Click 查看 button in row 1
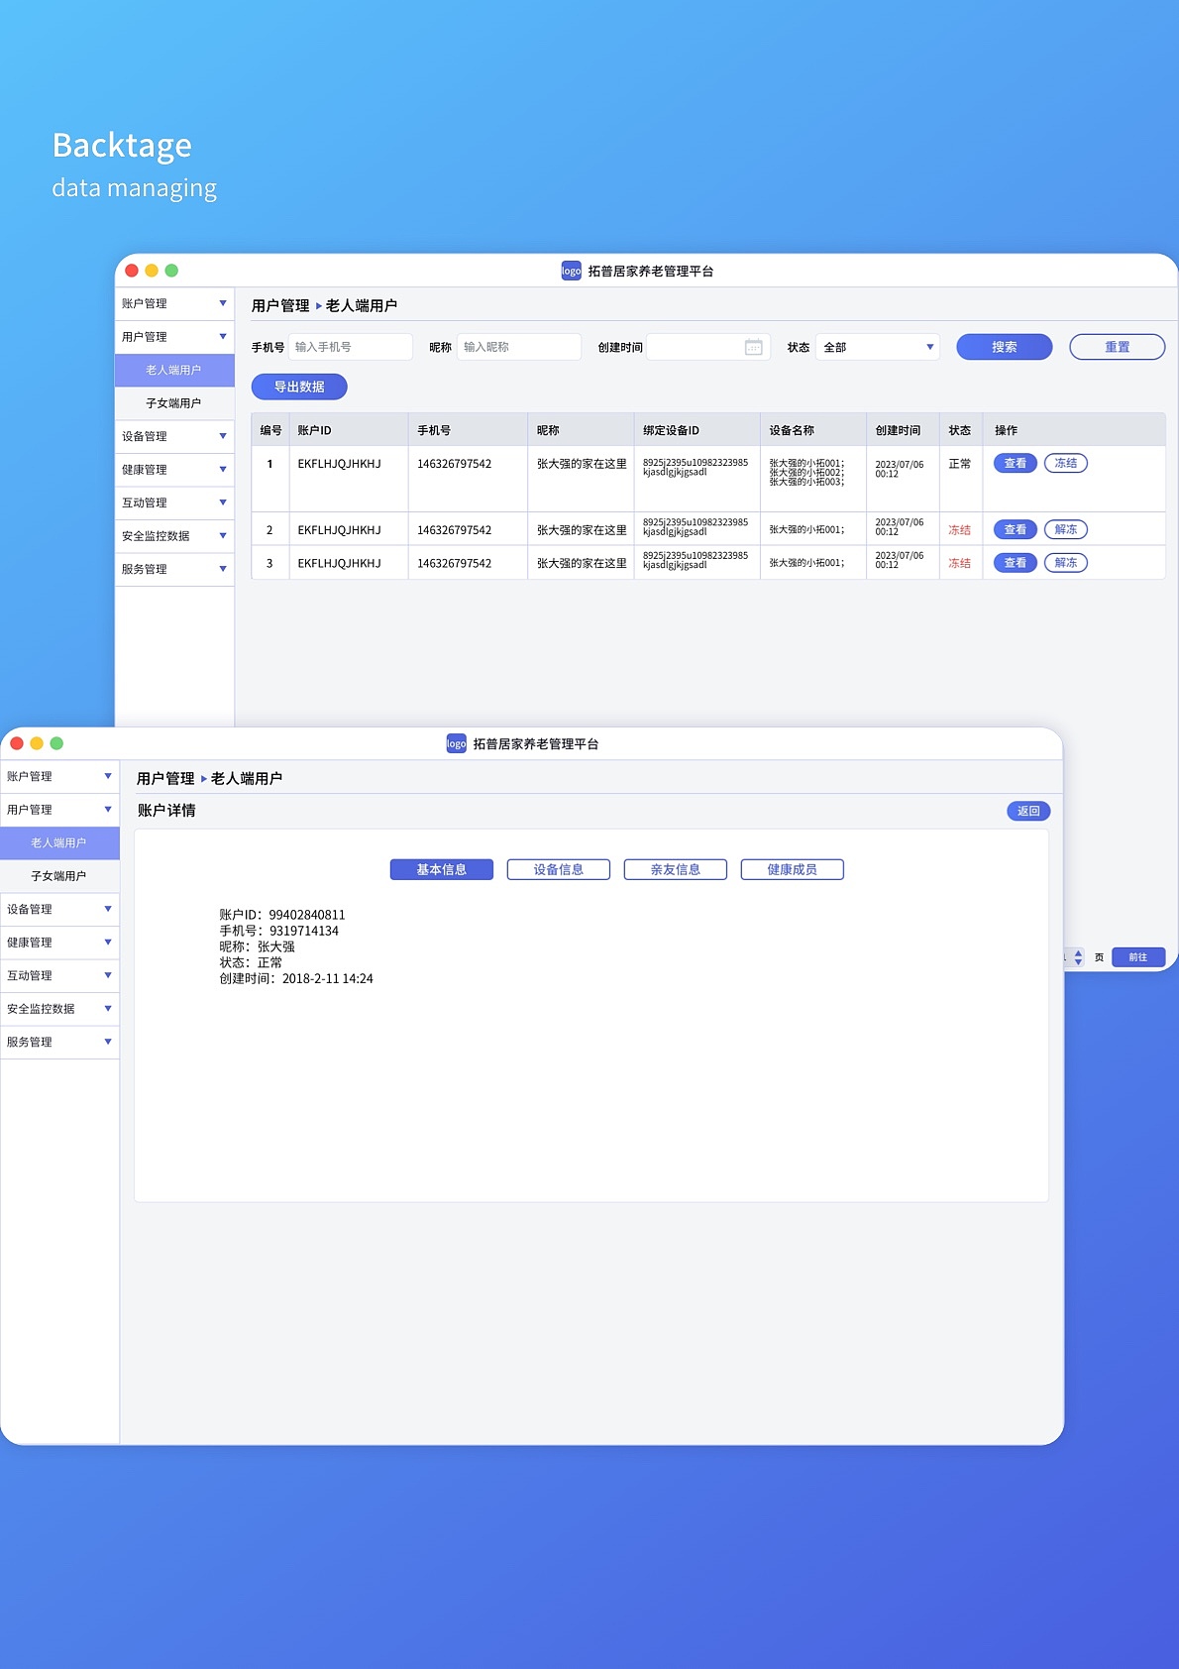1179x1669 pixels. [x=1016, y=463]
